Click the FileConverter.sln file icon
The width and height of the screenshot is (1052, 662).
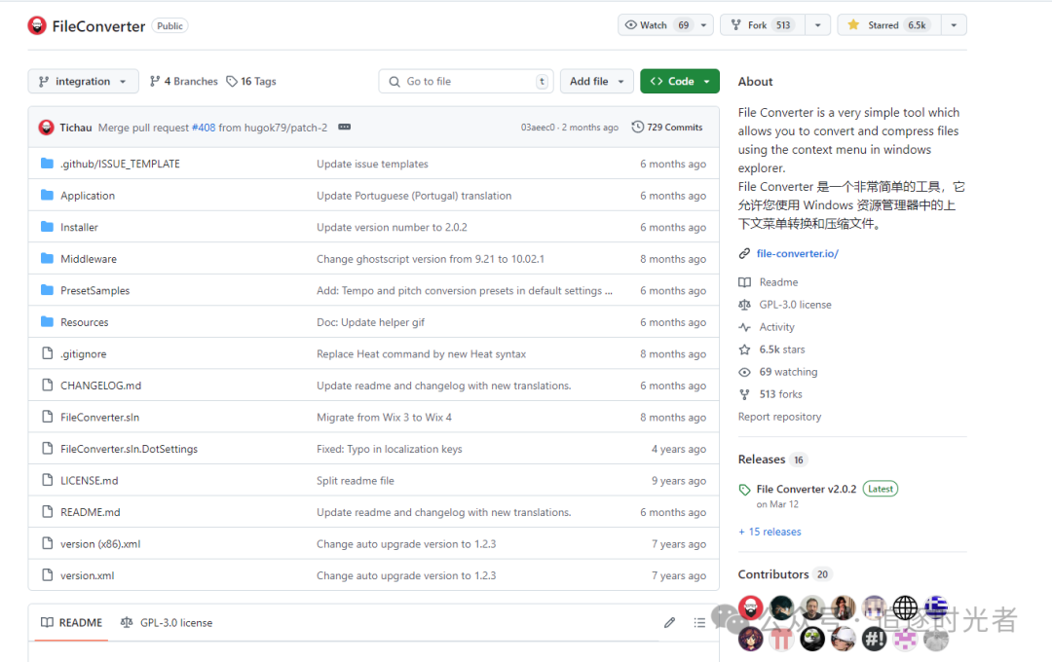coord(47,417)
